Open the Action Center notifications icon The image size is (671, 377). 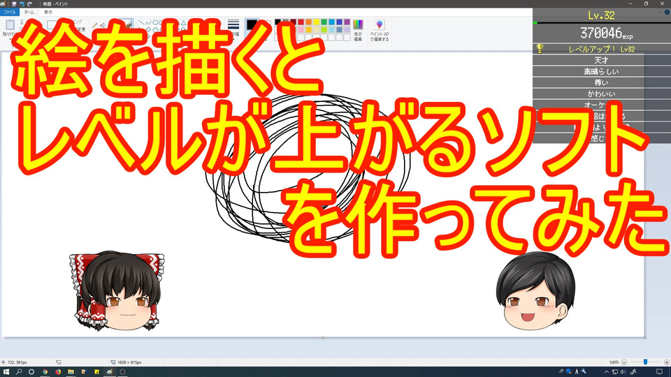(659, 372)
